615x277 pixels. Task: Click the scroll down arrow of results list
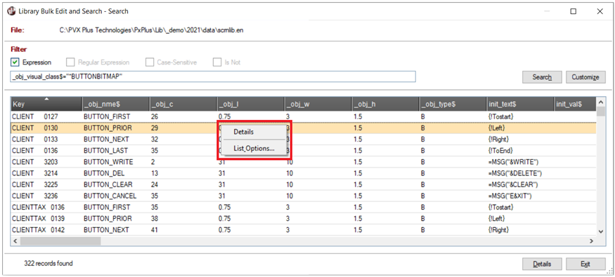pos(600,231)
